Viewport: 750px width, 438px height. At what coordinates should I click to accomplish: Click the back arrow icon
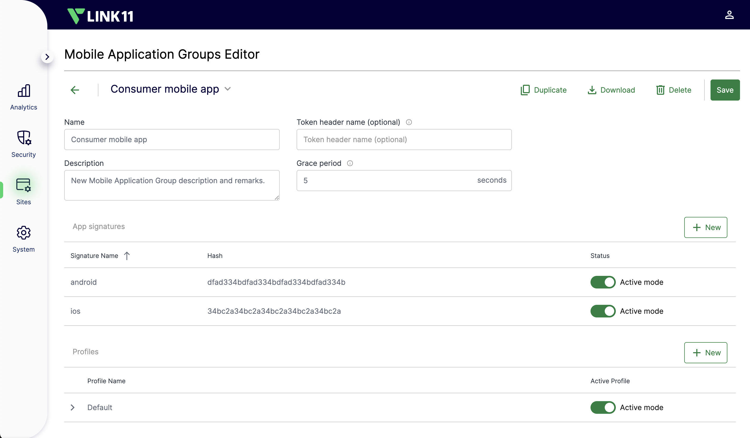[x=75, y=90]
